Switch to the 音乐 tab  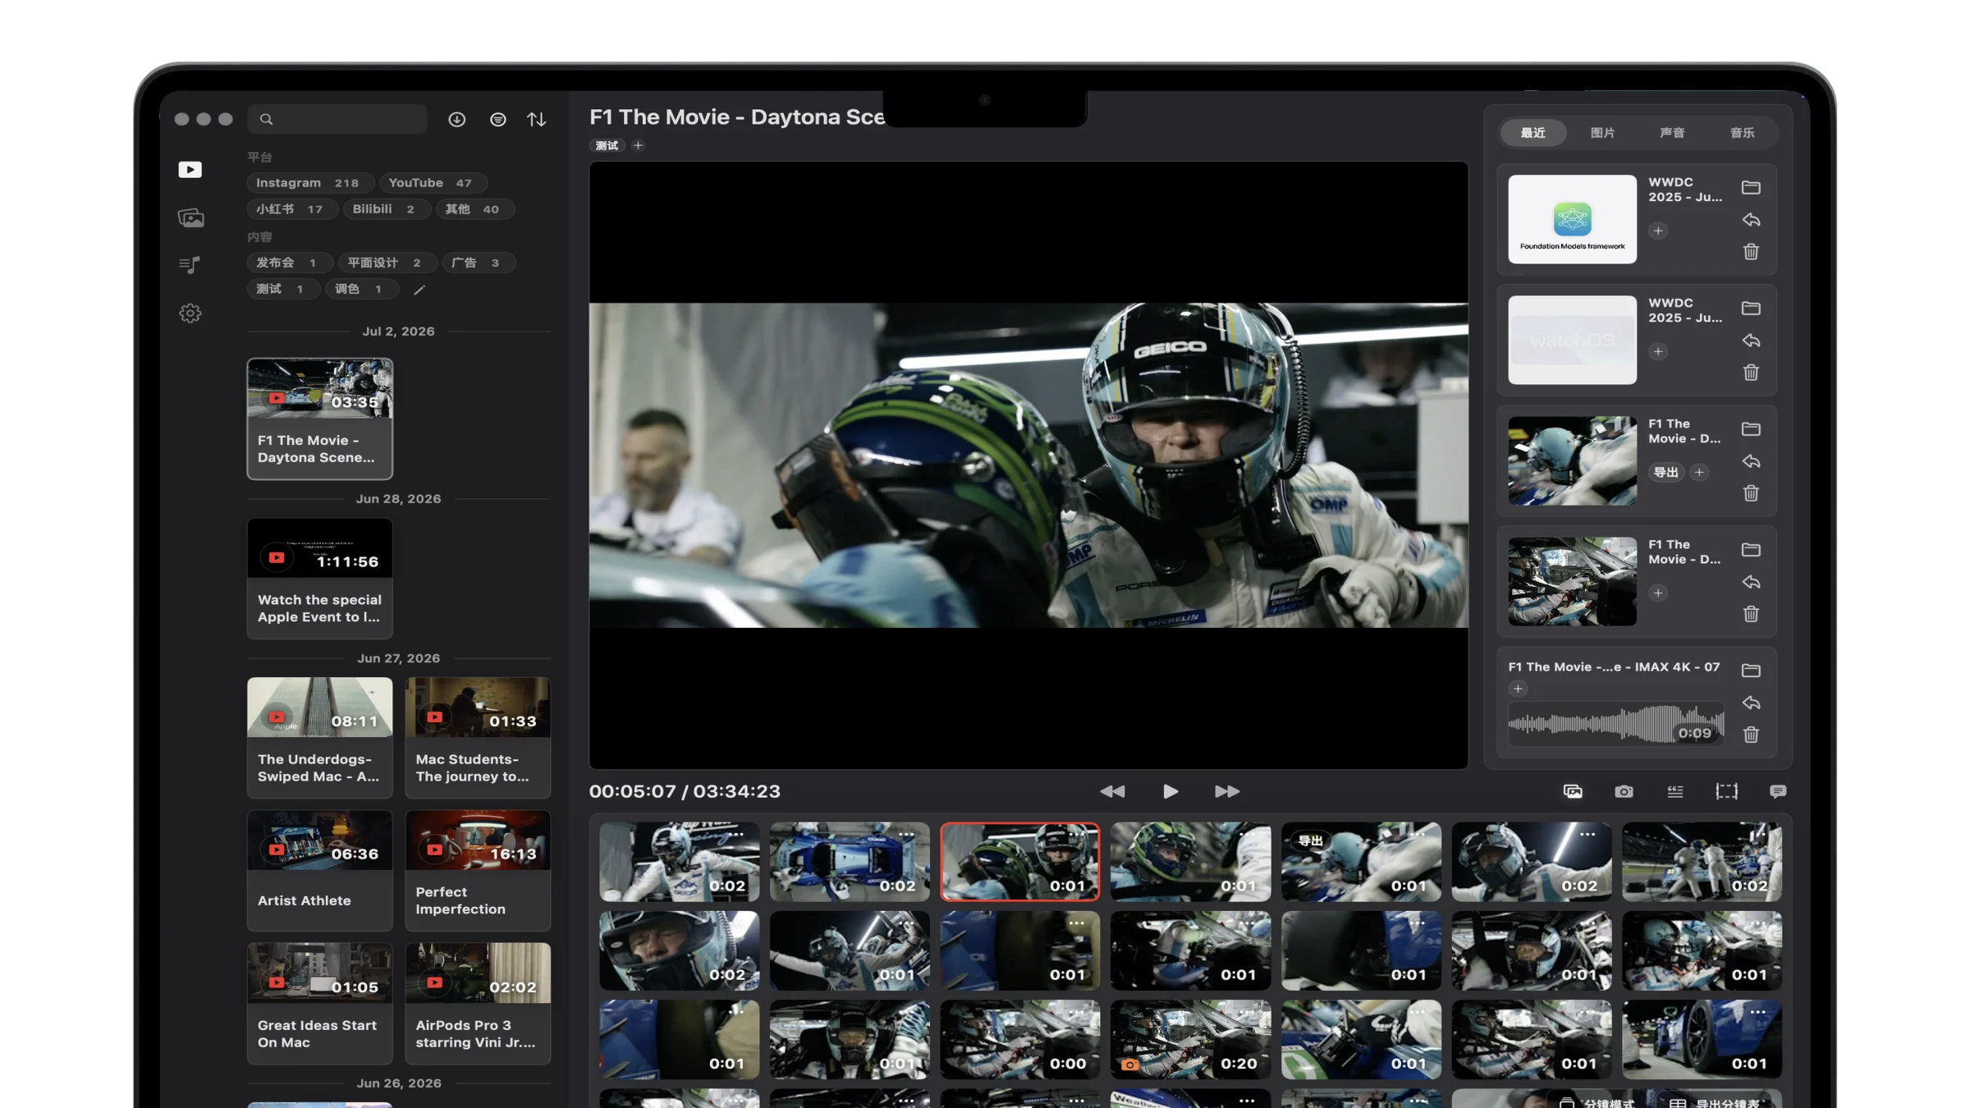click(1742, 133)
